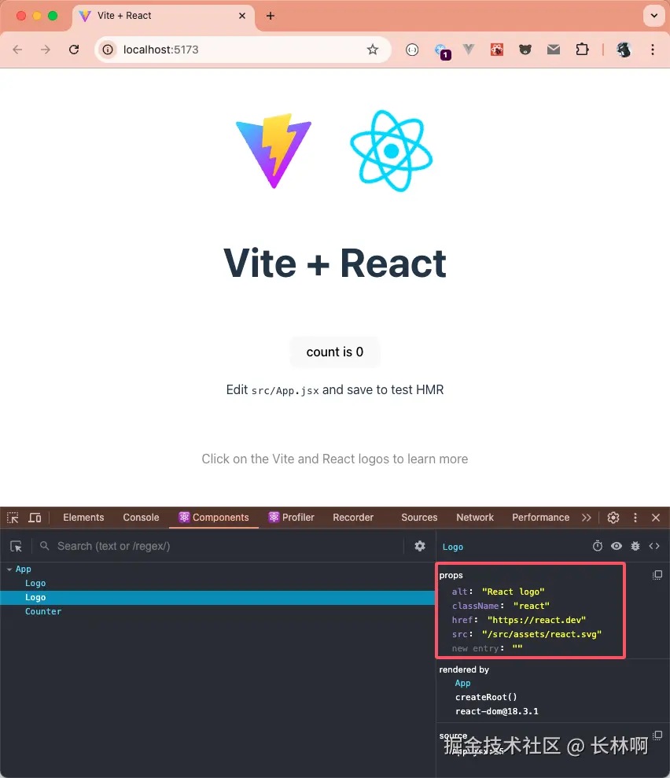Click the react-dom@18.3.1 entry
Viewport: 670px width, 778px height.
[x=496, y=711]
